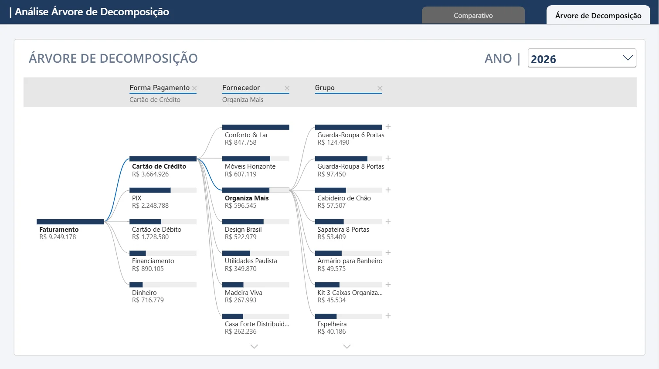Expand Armário para Banheiro with plus icon
Image resolution: width=659 pixels, height=369 pixels.
click(x=388, y=253)
